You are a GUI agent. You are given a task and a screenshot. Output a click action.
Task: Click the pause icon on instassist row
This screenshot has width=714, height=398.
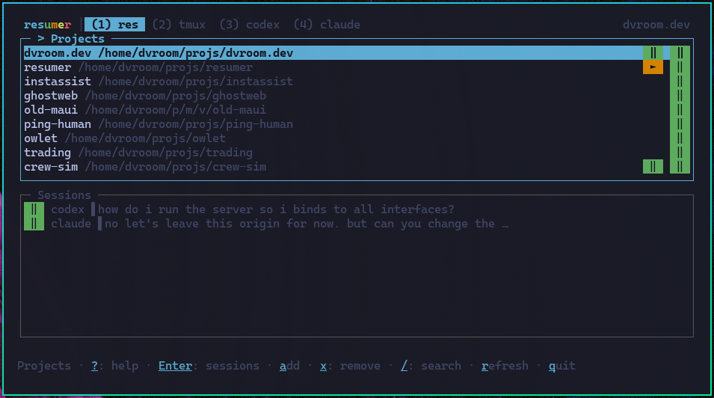pos(680,82)
